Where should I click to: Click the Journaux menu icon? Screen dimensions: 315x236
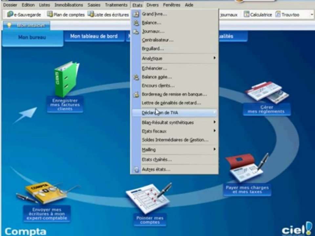click(136, 32)
